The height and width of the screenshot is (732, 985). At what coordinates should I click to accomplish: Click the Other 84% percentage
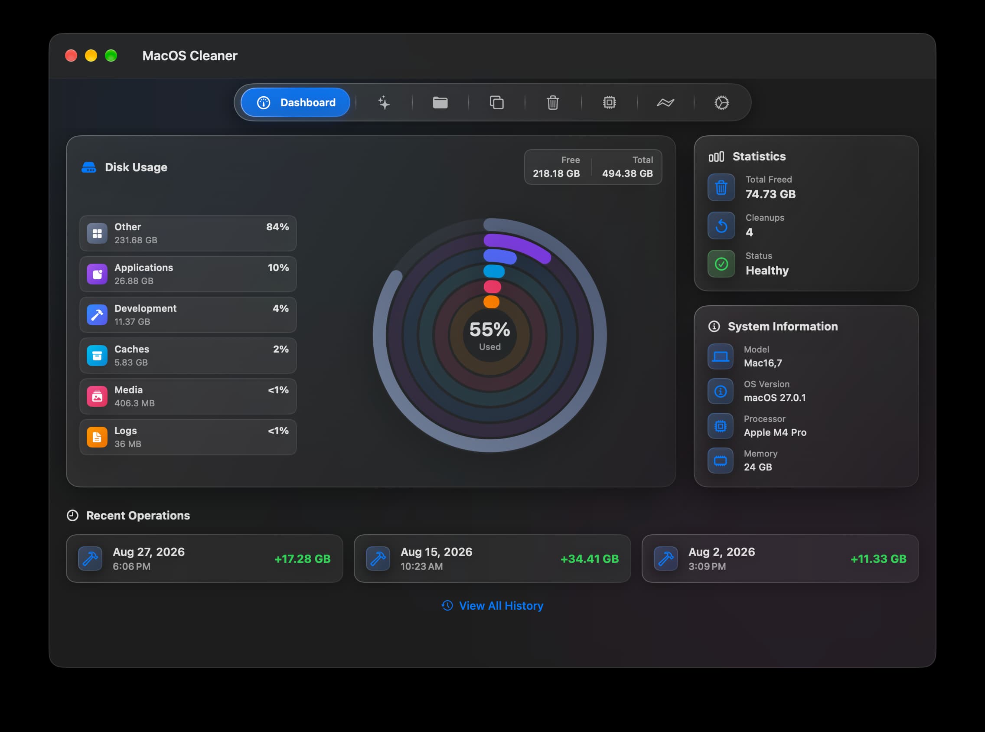pos(277,227)
